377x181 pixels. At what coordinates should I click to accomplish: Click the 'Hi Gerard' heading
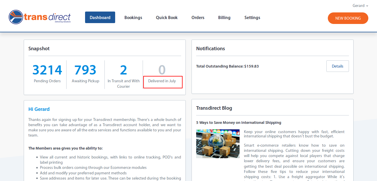tap(39, 109)
